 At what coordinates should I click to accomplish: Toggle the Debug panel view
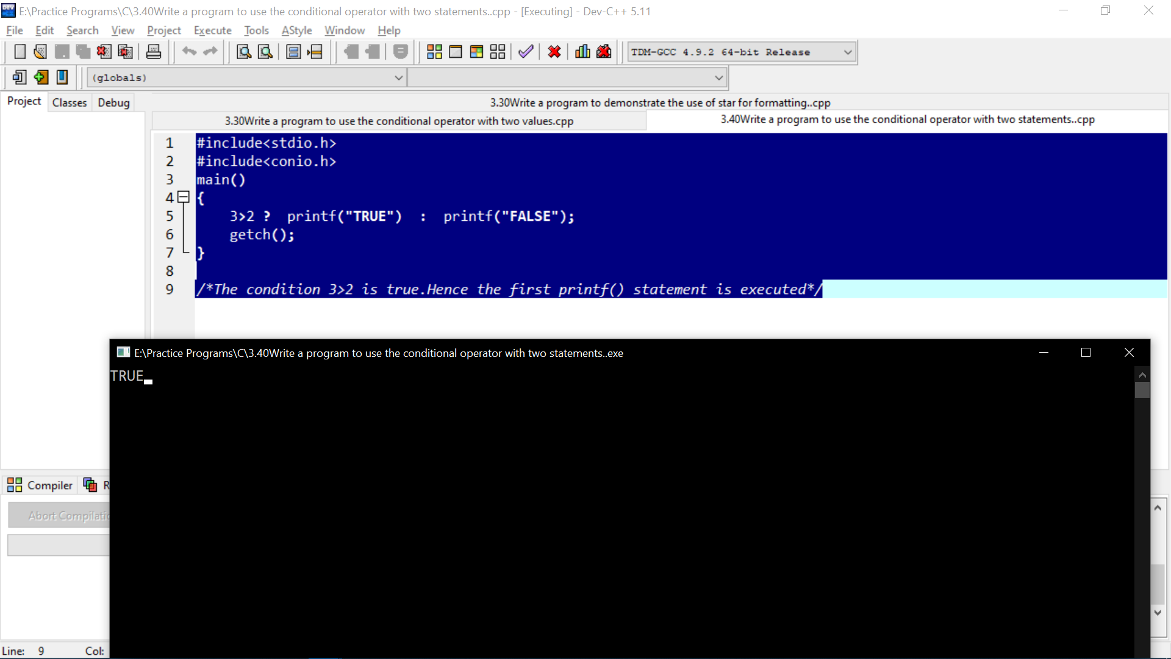click(113, 102)
